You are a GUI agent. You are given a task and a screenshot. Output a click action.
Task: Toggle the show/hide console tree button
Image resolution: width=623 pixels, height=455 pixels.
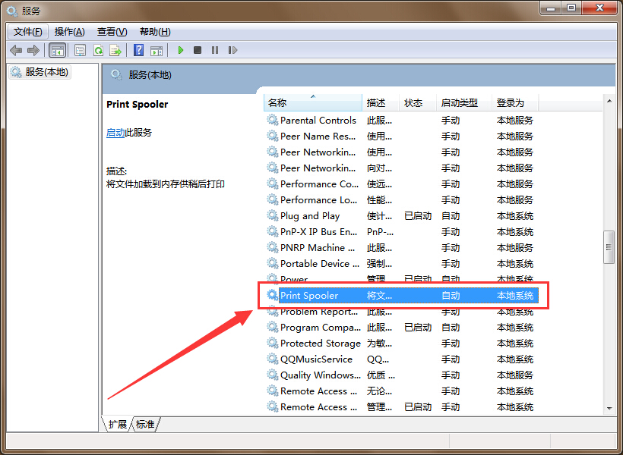[x=57, y=50]
